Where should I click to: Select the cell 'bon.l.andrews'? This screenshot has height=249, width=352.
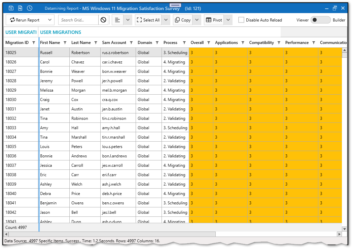tap(118, 156)
